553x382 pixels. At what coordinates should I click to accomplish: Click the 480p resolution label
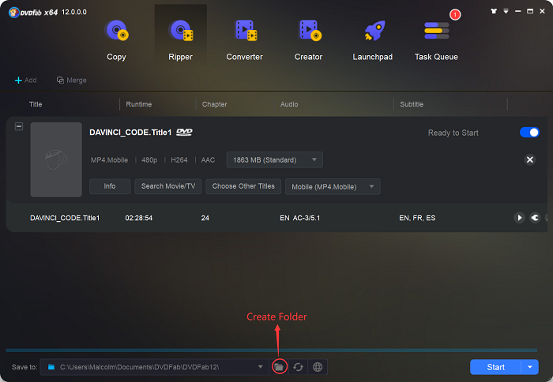click(x=149, y=160)
